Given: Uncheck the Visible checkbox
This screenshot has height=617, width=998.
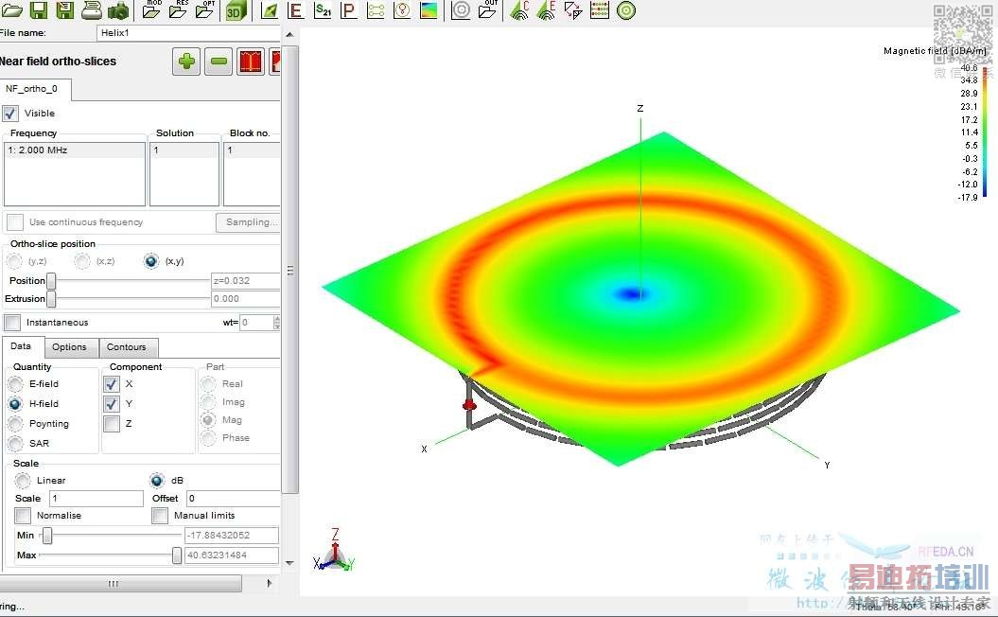Looking at the screenshot, I should [x=10, y=114].
